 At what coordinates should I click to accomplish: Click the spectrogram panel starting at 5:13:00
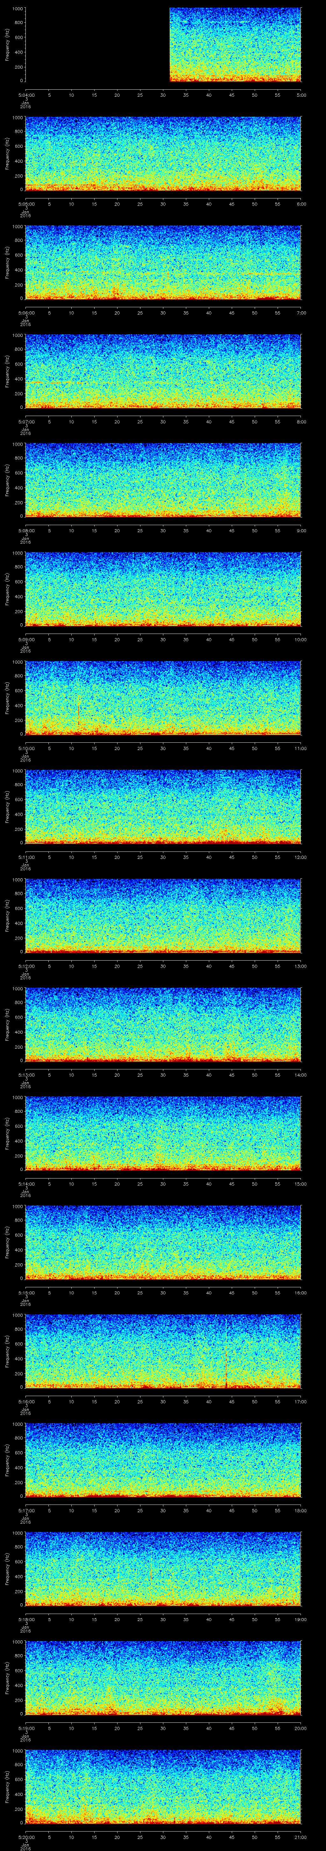pos(163,1025)
